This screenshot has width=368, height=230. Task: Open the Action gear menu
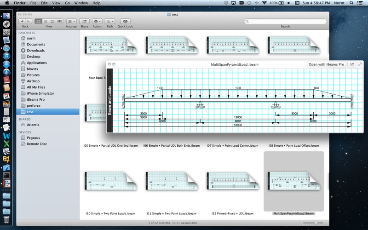97,21
